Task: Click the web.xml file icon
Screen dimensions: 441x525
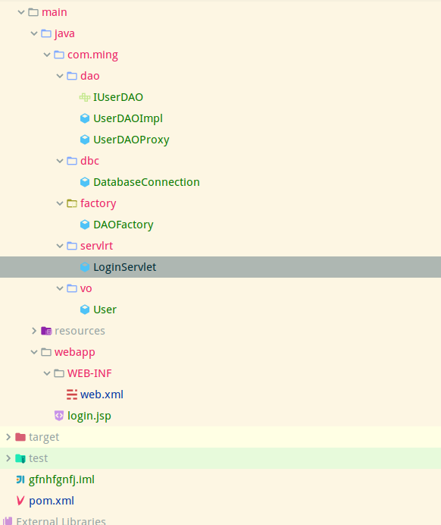Action: (x=72, y=395)
